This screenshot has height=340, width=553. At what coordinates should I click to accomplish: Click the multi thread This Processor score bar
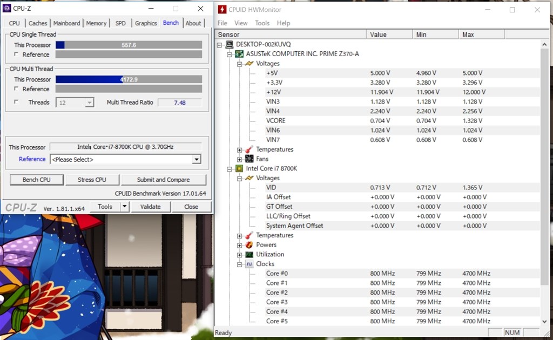point(129,79)
